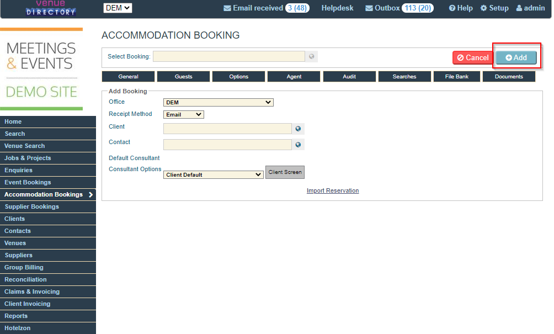This screenshot has height=334, width=554.
Task: Click globe lookup icon beside Select Booking
Action: (x=312, y=56)
